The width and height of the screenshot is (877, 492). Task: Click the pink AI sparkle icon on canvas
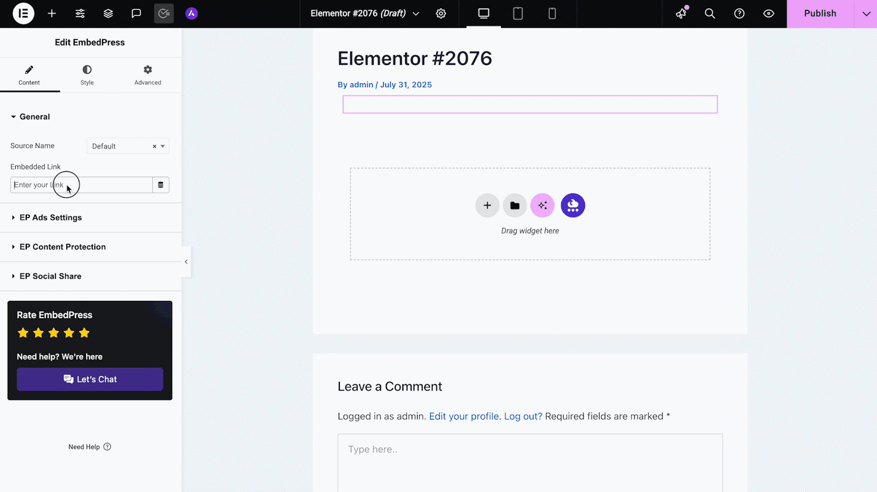coord(543,205)
